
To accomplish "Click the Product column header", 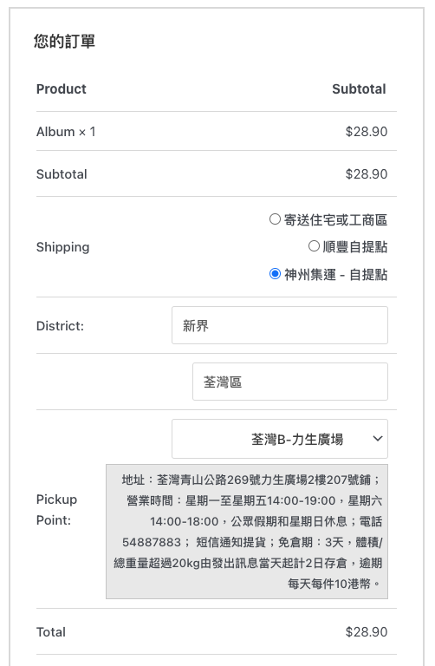I will (x=62, y=88).
